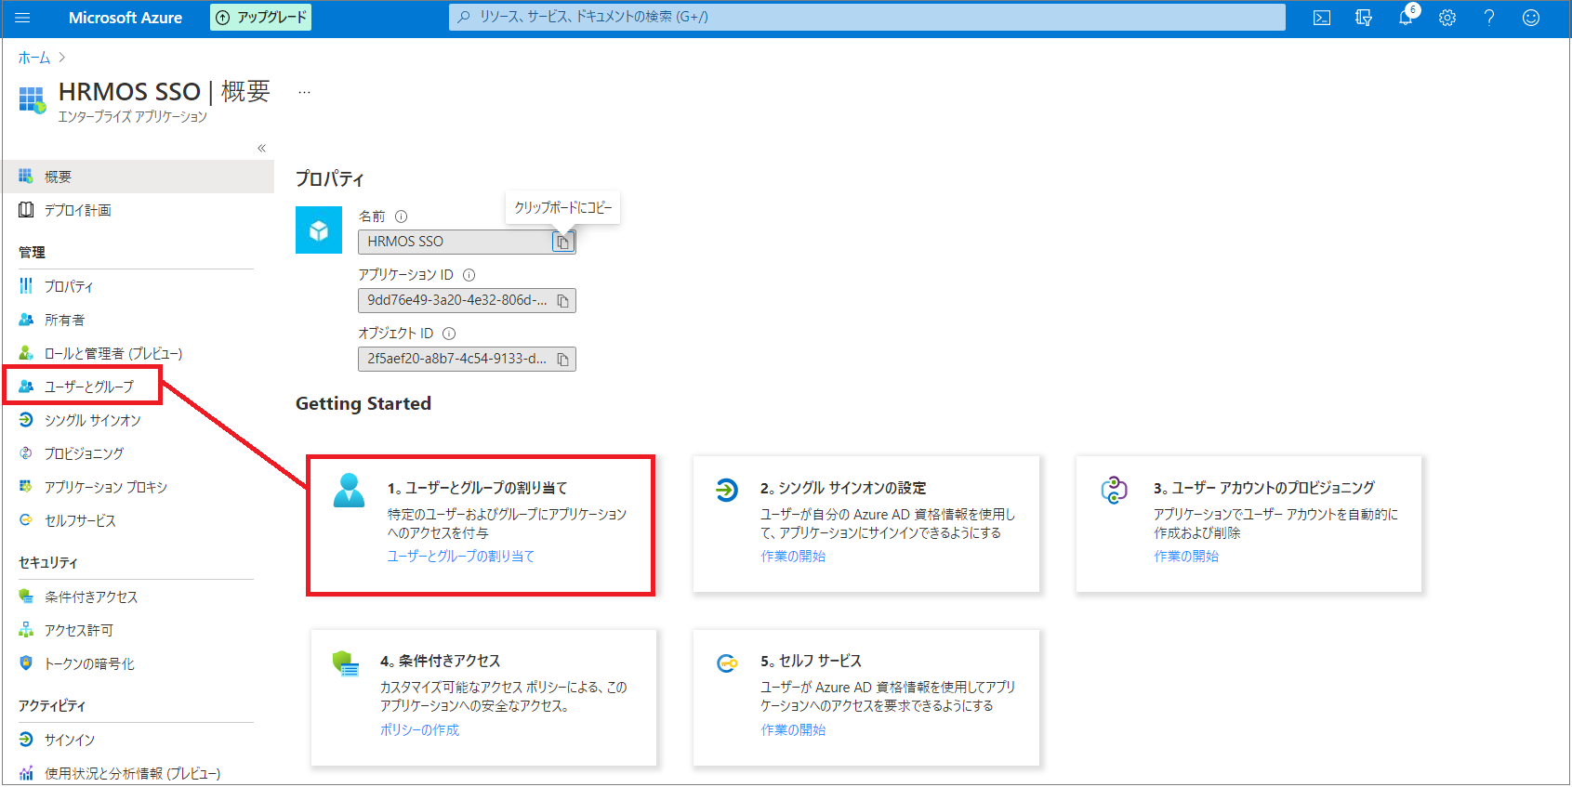Open シングル サインオン in the sidebar
Image resolution: width=1572 pixels, height=787 pixels.
coord(92,420)
